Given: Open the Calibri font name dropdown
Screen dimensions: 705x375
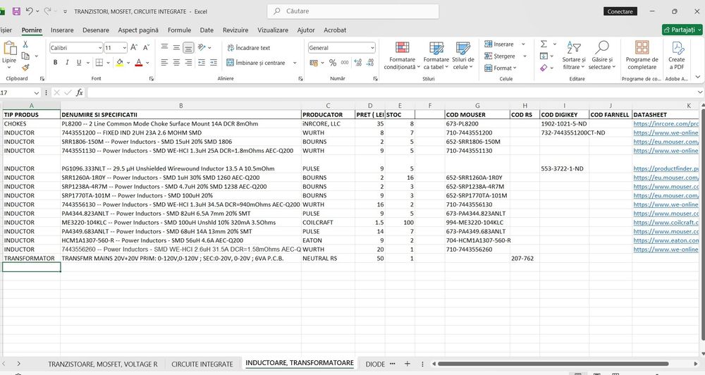Looking at the screenshot, I should click(x=100, y=48).
